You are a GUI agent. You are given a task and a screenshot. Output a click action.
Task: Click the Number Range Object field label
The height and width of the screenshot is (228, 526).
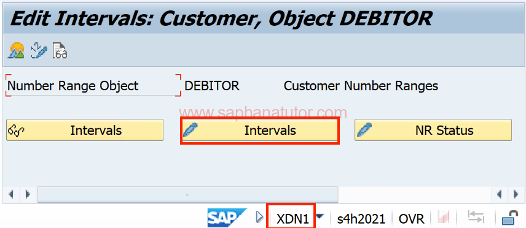(x=73, y=86)
